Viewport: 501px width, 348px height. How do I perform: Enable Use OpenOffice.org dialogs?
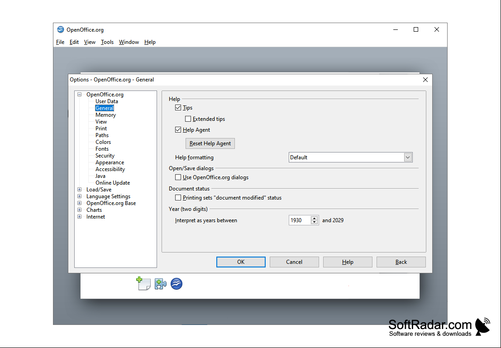coord(178,177)
